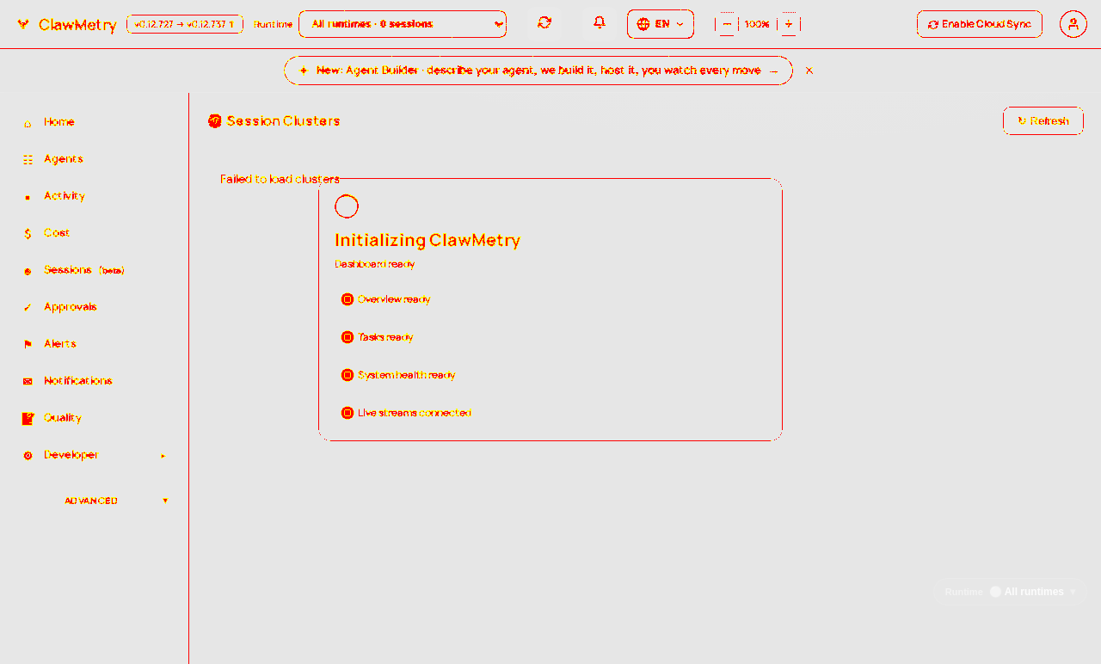
Task: Click the 'Initializing ClawMetry' heading
Action: [427, 240]
